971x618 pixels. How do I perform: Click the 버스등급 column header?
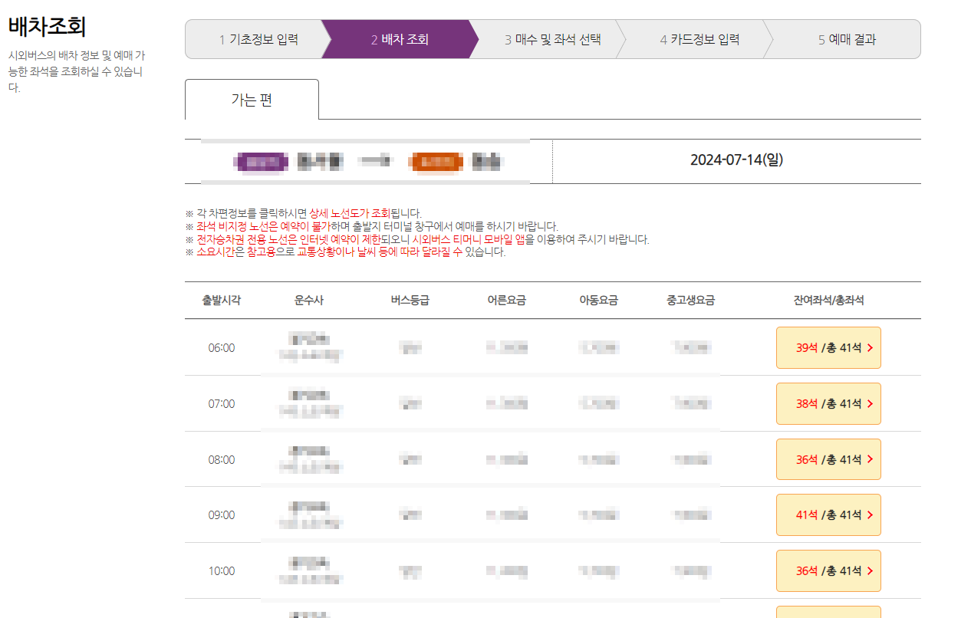(x=410, y=301)
